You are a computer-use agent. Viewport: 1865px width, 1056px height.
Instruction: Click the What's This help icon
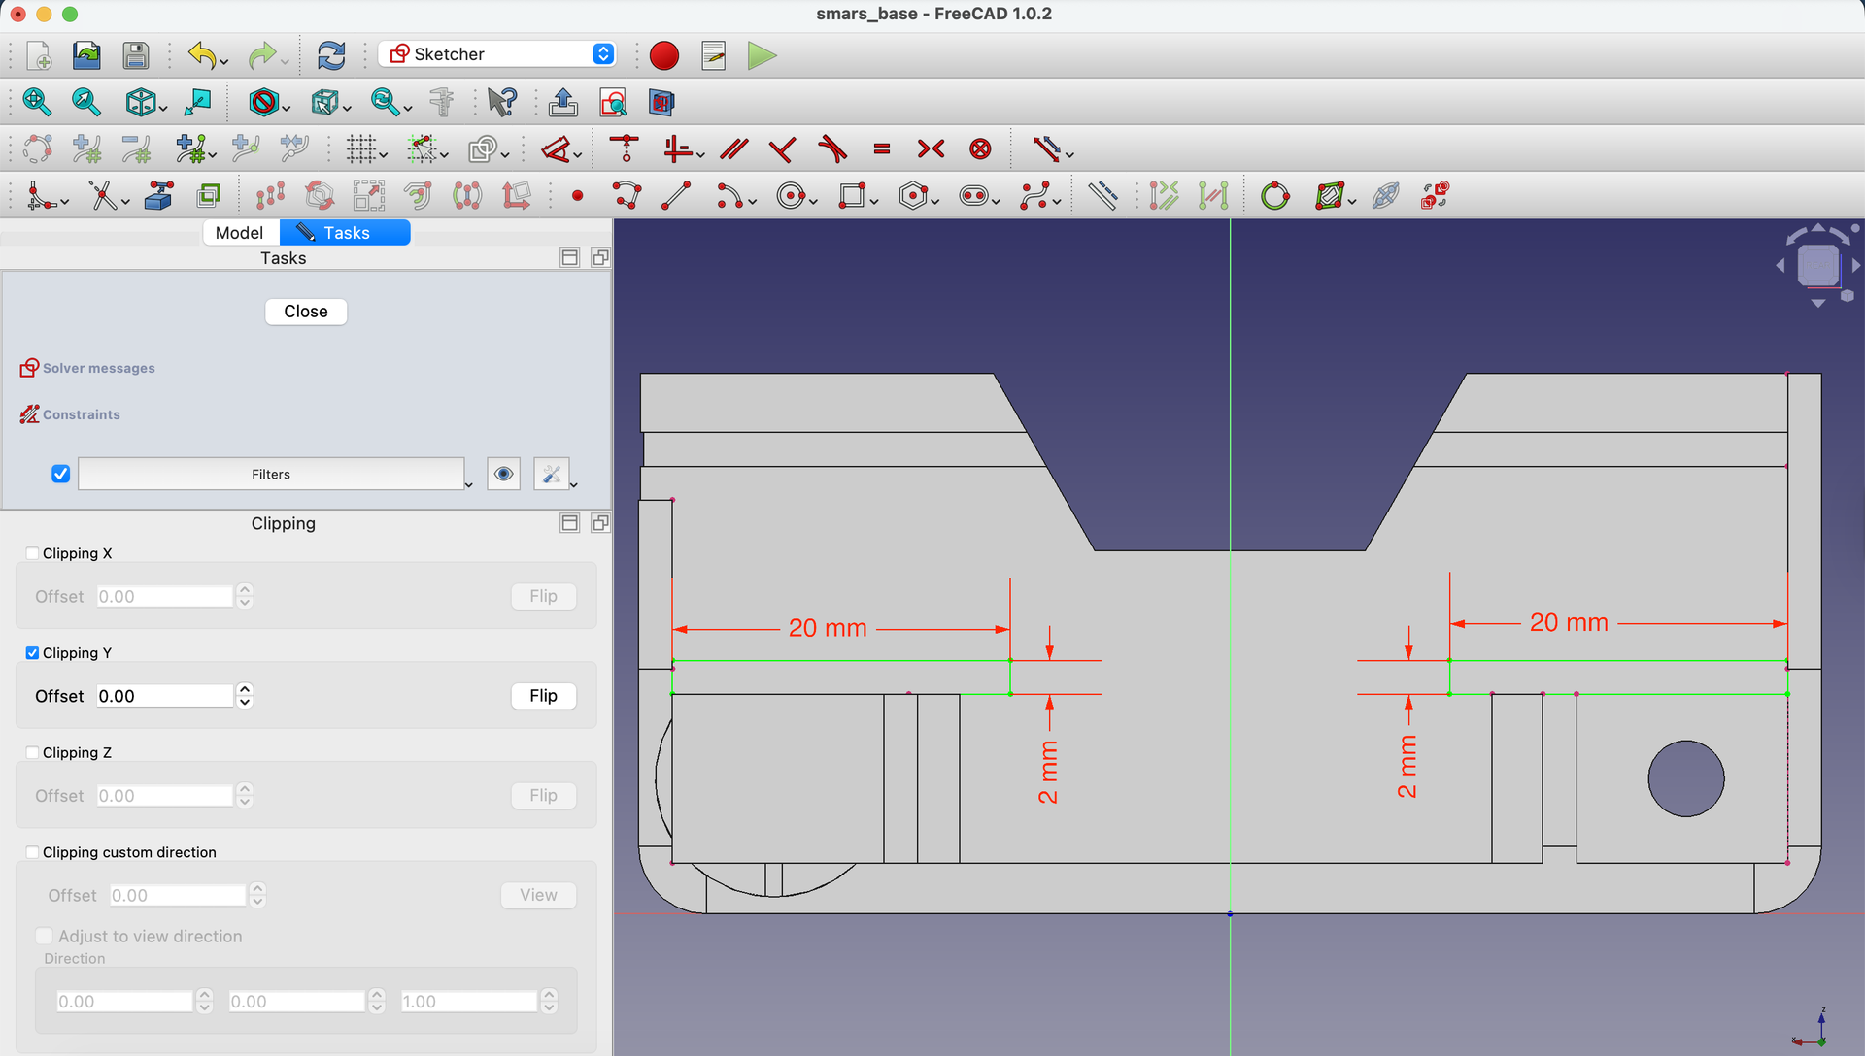[x=502, y=102]
